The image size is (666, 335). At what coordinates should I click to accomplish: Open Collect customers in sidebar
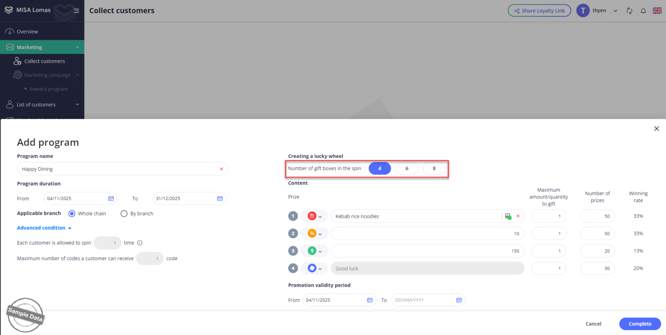pos(44,61)
